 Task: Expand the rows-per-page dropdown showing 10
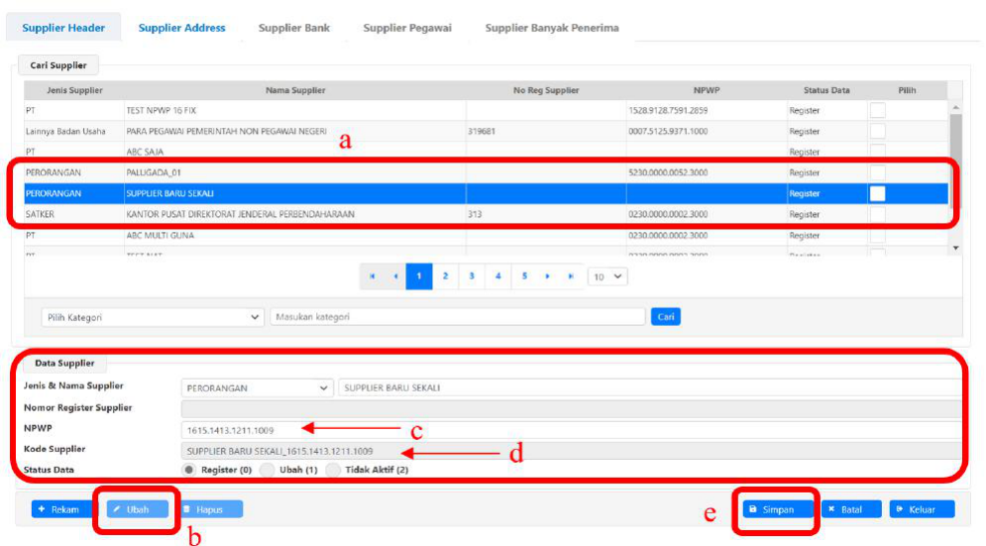[607, 275]
